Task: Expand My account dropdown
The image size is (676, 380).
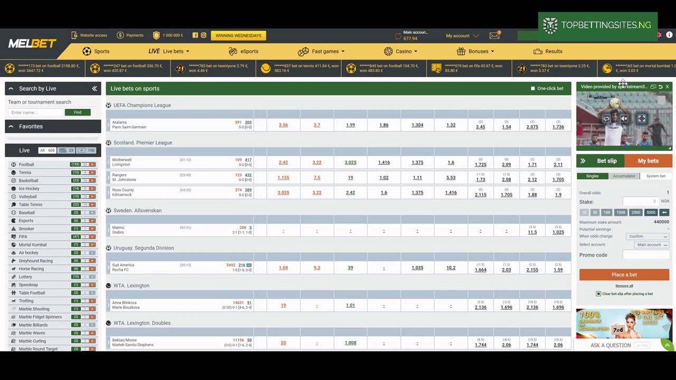Action: pos(462,36)
